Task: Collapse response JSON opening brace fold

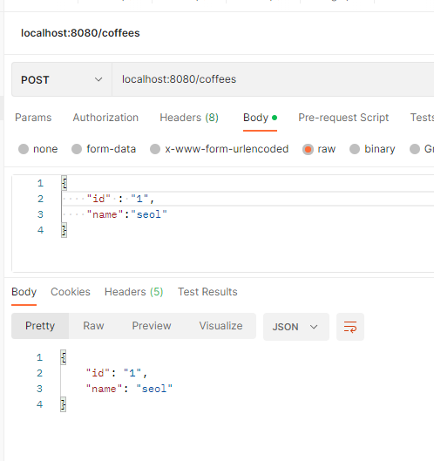Action: pos(64,357)
